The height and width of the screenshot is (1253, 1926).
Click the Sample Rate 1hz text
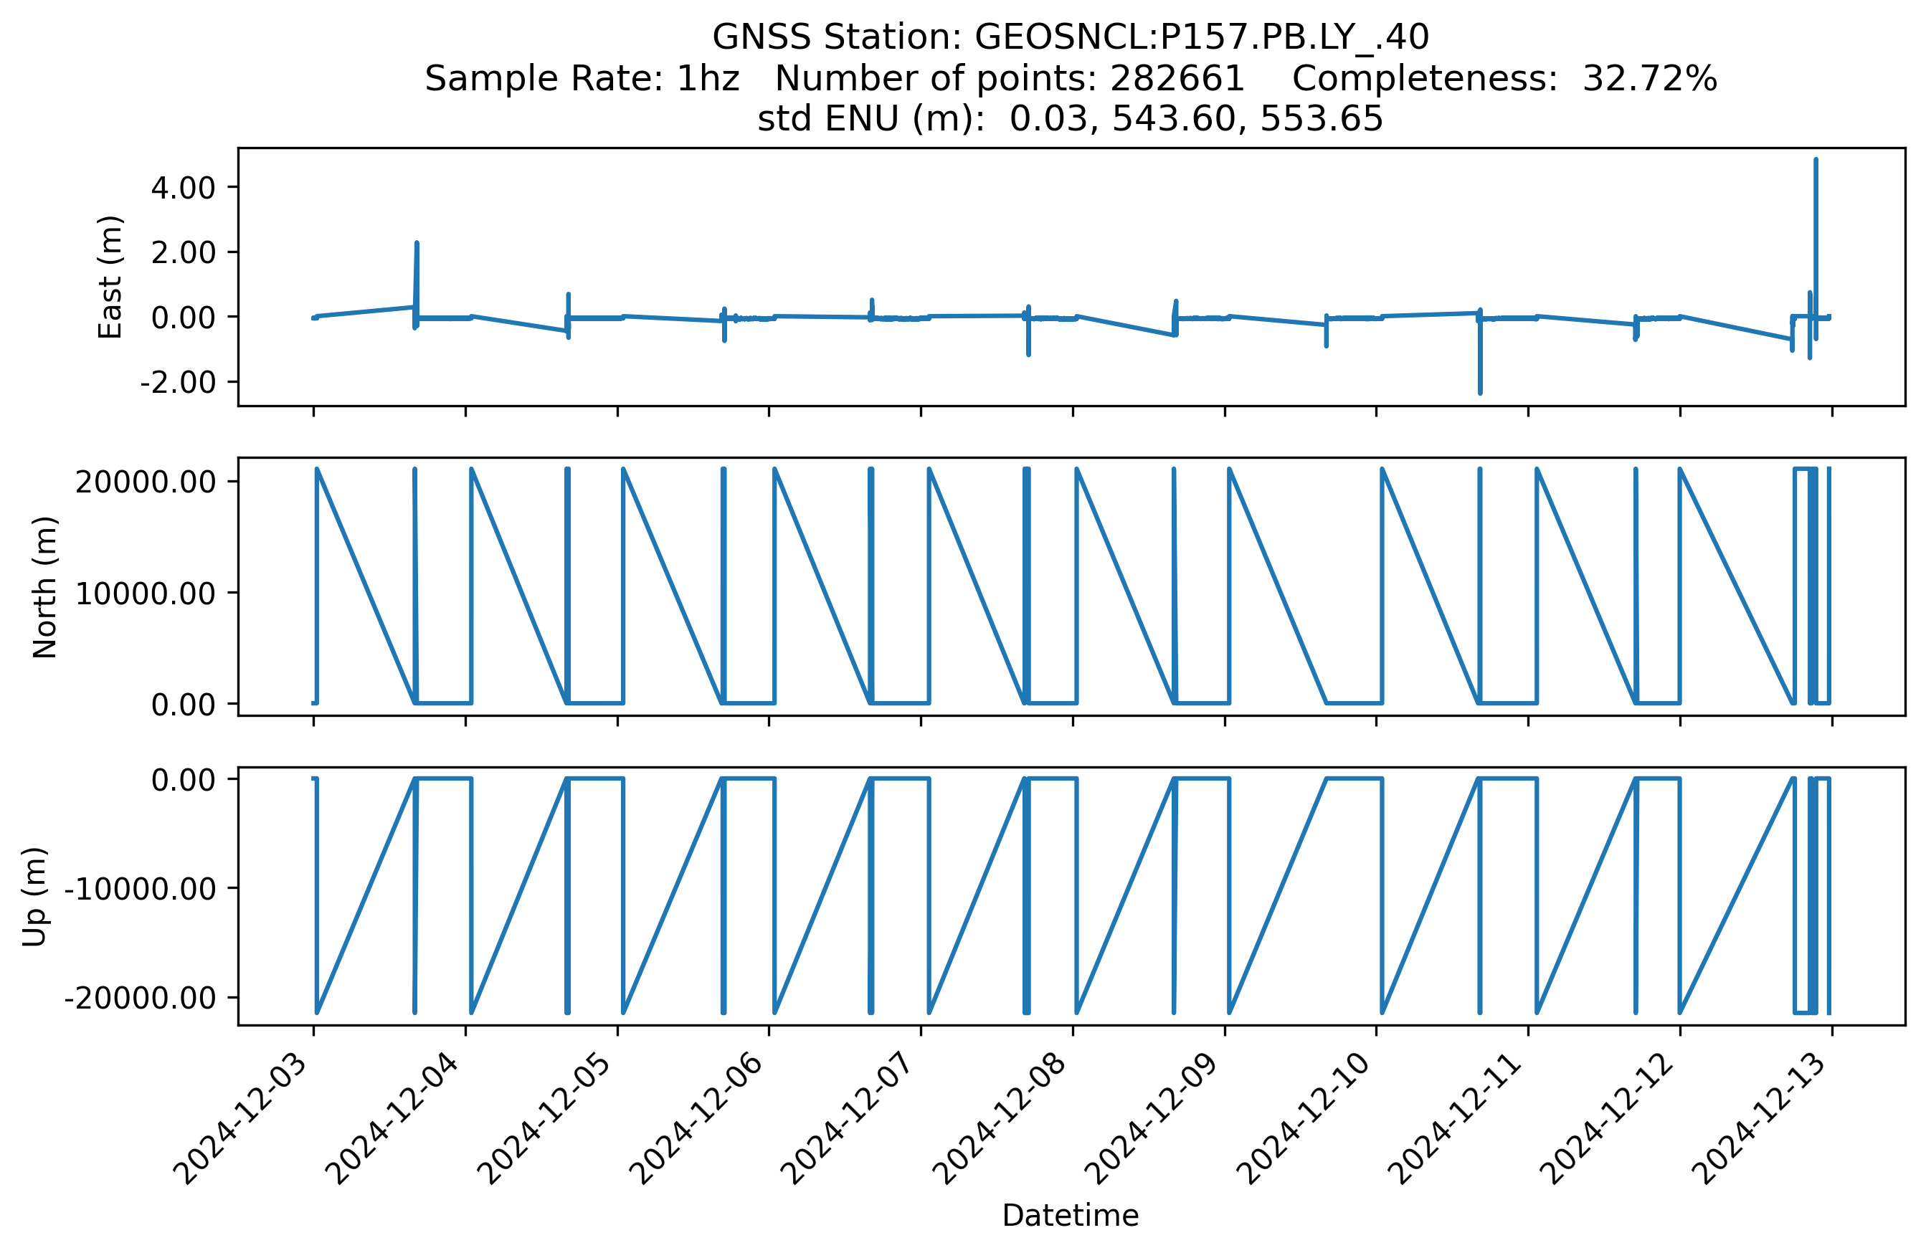point(582,80)
